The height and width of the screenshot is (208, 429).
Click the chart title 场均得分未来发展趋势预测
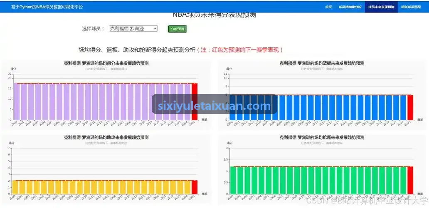pyautogui.click(x=106, y=63)
